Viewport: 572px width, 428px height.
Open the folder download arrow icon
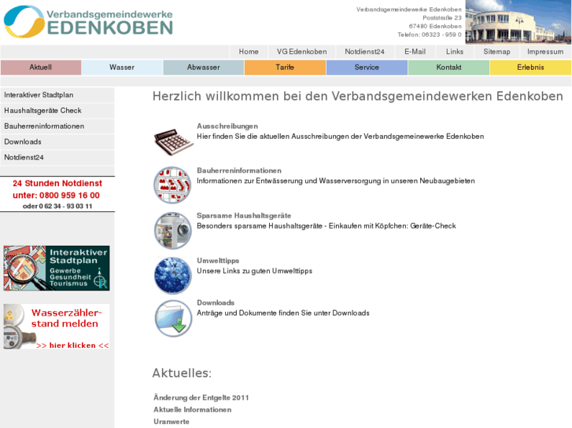pos(173,318)
